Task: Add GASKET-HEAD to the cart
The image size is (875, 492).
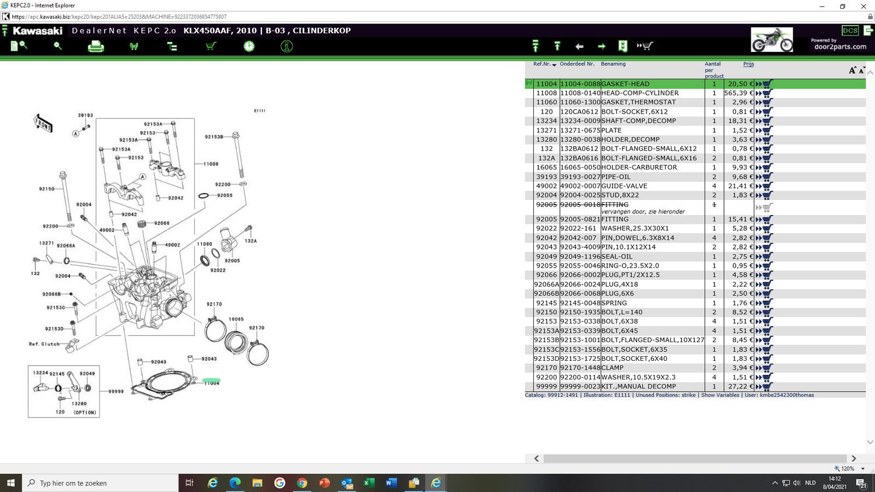Action: click(764, 84)
